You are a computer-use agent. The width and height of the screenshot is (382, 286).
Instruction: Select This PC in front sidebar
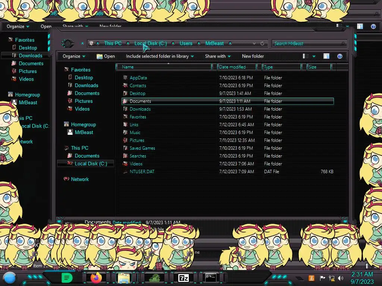pyautogui.click(x=79, y=148)
